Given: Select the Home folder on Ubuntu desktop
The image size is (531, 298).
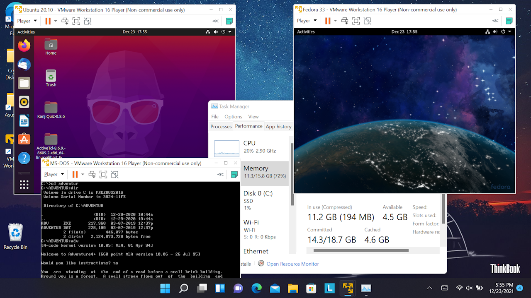Looking at the screenshot, I should tap(51, 46).
